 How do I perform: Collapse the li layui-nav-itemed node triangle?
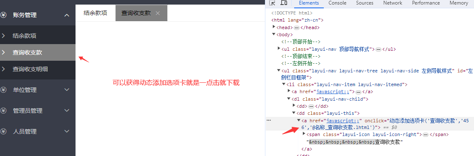click(x=284, y=84)
